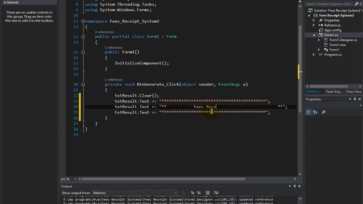Click the App.config file icon

320,30
